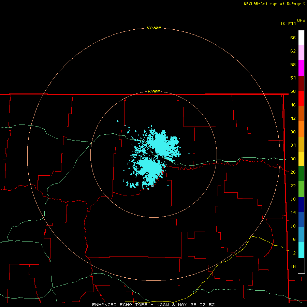Click the medium blue legend swatch

(301, 219)
